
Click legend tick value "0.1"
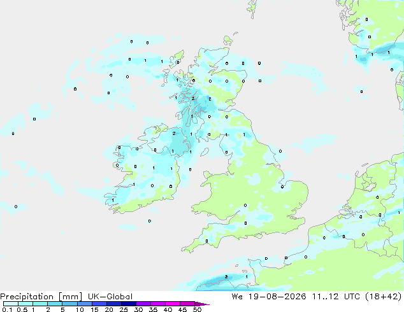tap(7, 309)
